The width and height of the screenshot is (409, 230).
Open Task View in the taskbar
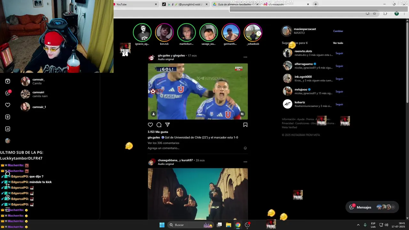click(219, 225)
